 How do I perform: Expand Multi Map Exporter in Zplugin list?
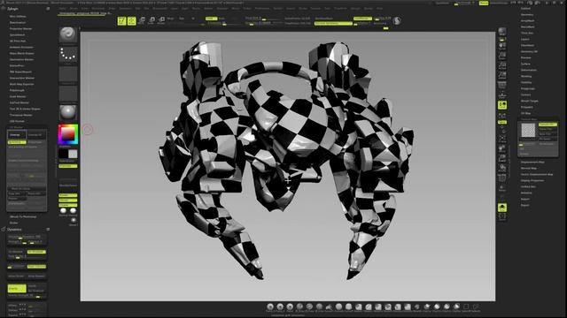(x=21, y=84)
